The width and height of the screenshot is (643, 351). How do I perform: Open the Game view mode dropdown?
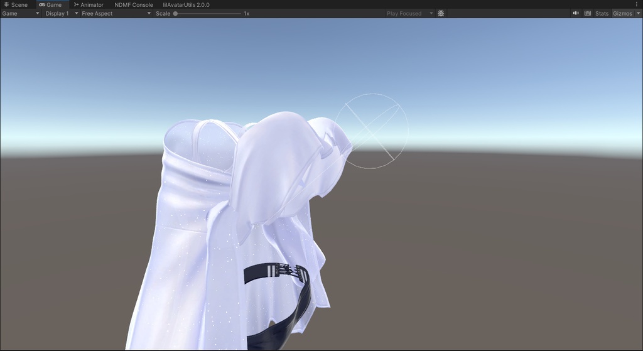pos(21,14)
